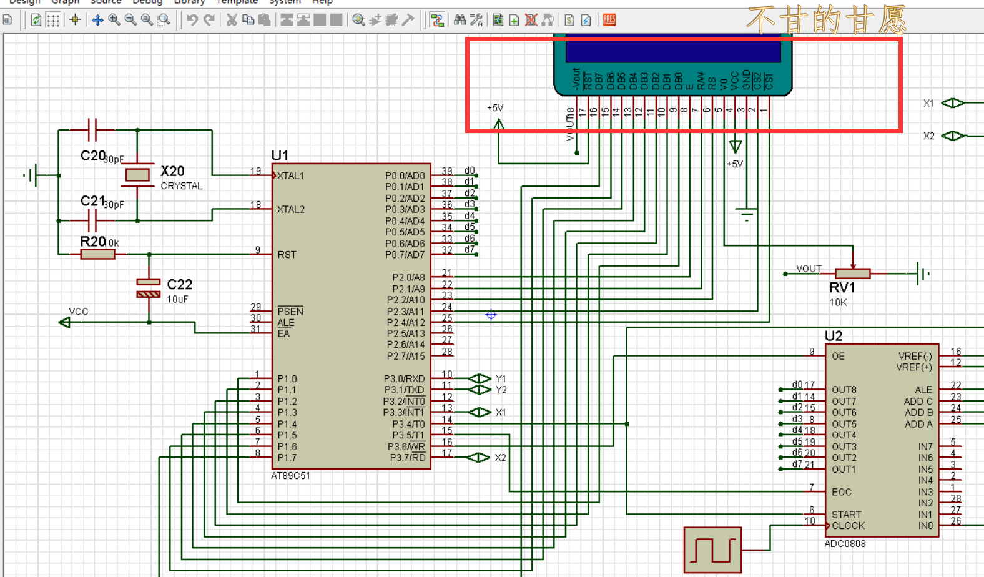
Task: Click the Electrical Rules Check icon
Action: coord(586,20)
